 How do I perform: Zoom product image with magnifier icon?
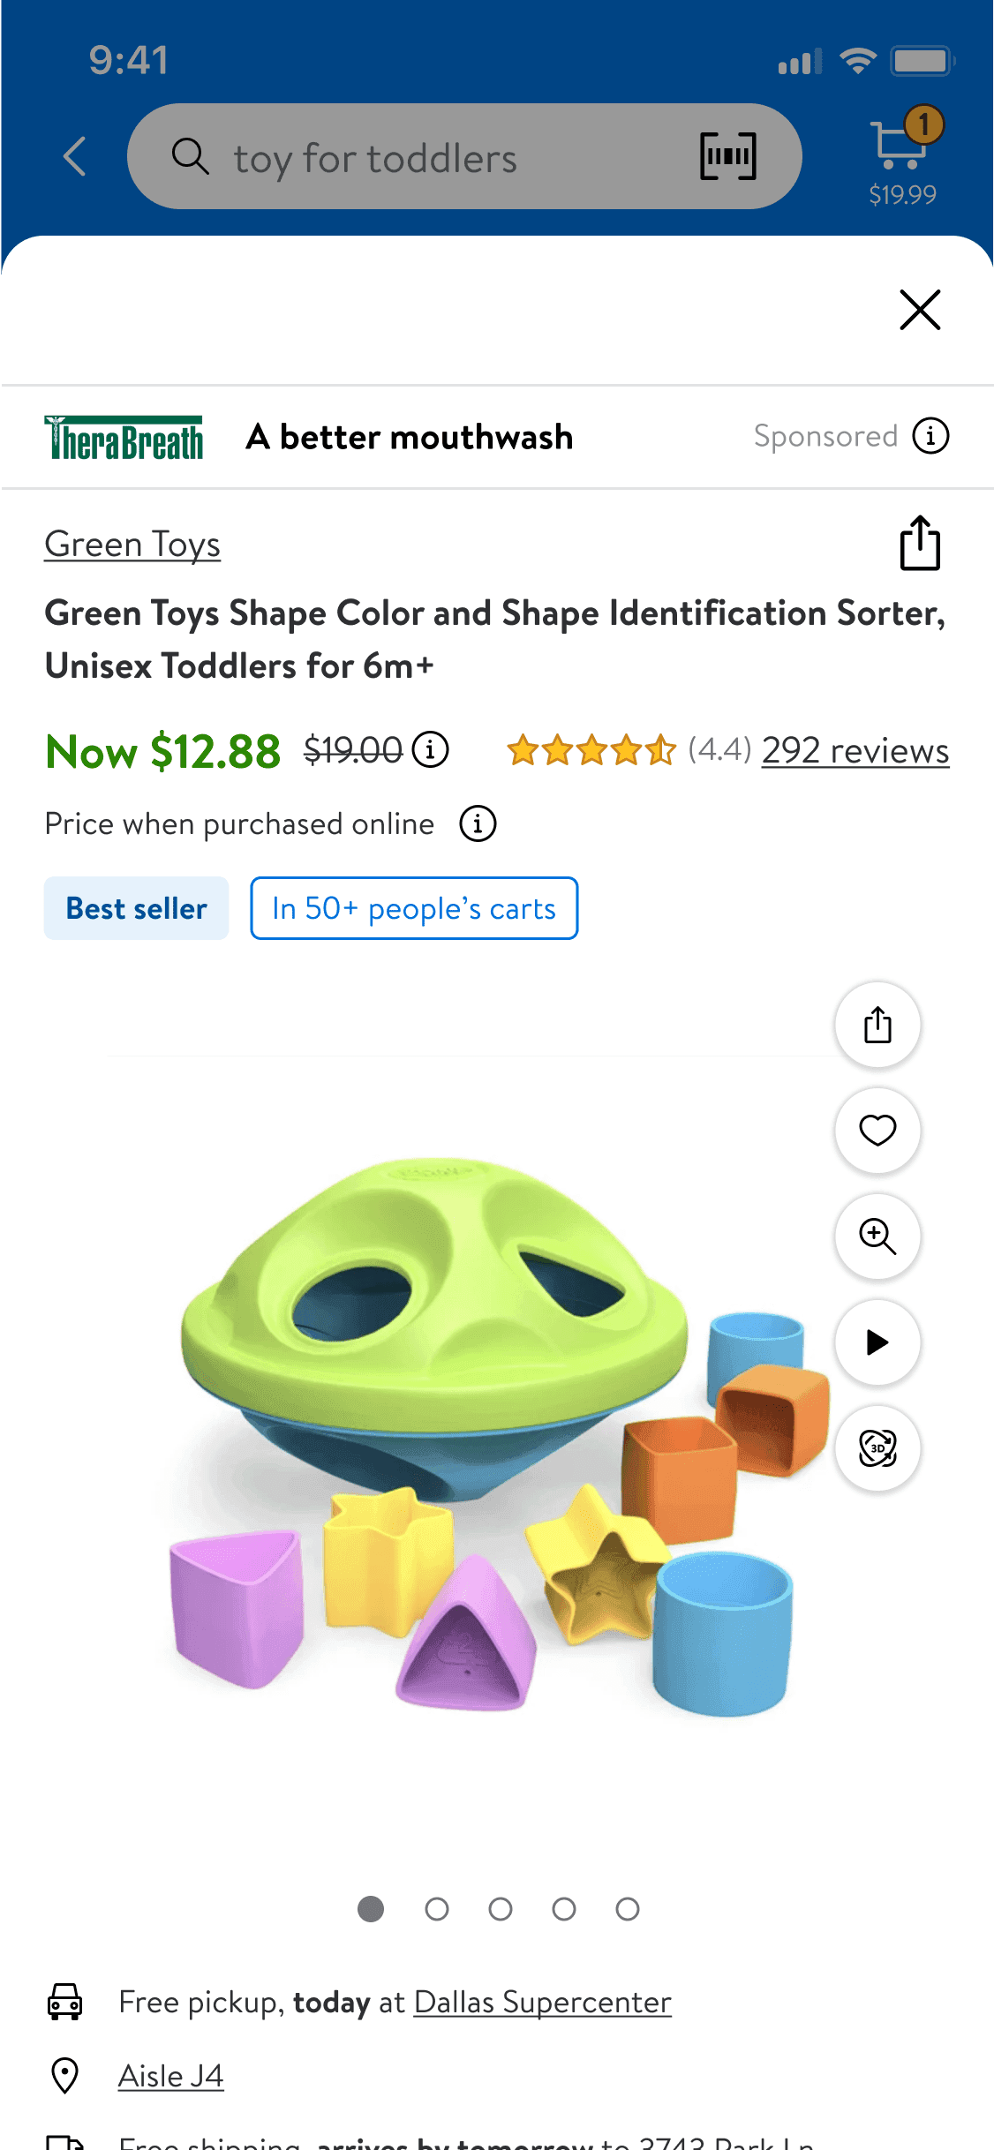[x=877, y=1237]
